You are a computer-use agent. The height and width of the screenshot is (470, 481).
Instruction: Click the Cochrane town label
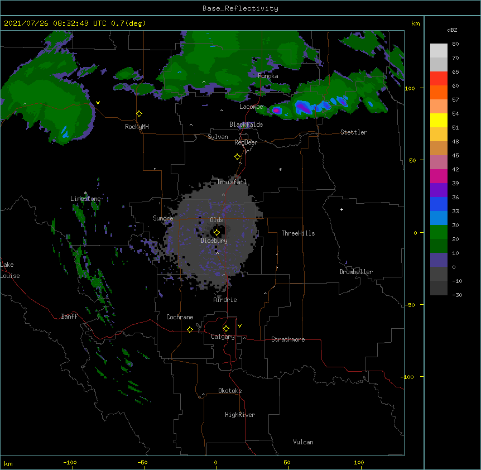click(x=180, y=317)
